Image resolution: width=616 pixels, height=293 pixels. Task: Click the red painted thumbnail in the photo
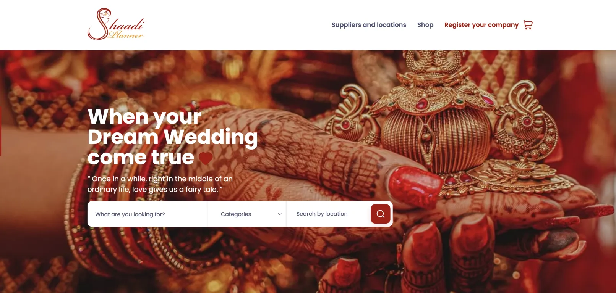[x=415, y=185]
